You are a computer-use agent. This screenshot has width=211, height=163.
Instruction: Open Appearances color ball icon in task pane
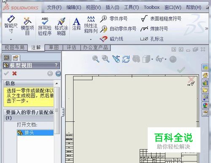click(205, 105)
